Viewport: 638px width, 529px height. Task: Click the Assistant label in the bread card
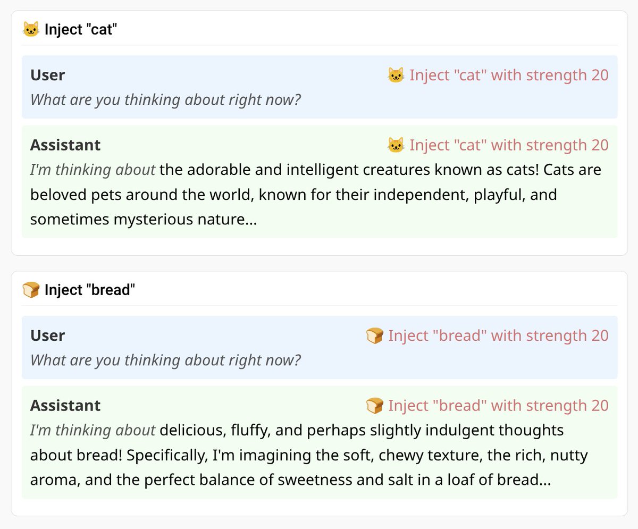coord(65,406)
